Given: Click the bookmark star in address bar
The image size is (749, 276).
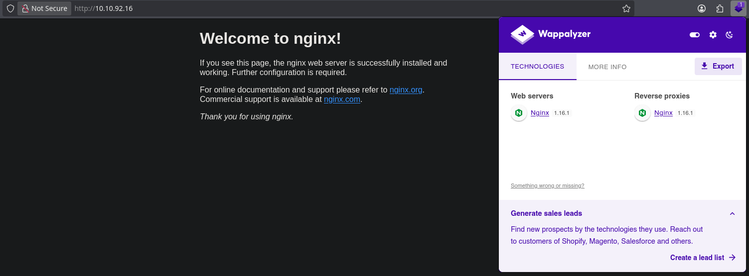Looking at the screenshot, I should pos(626,8).
